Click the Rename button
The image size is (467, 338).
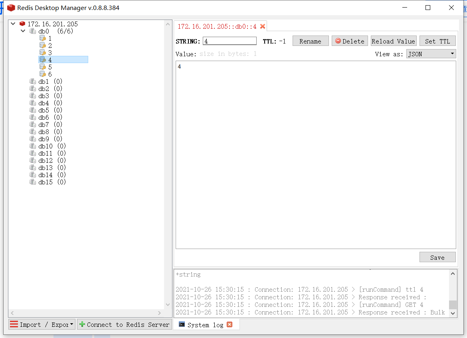(x=311, y=41)
